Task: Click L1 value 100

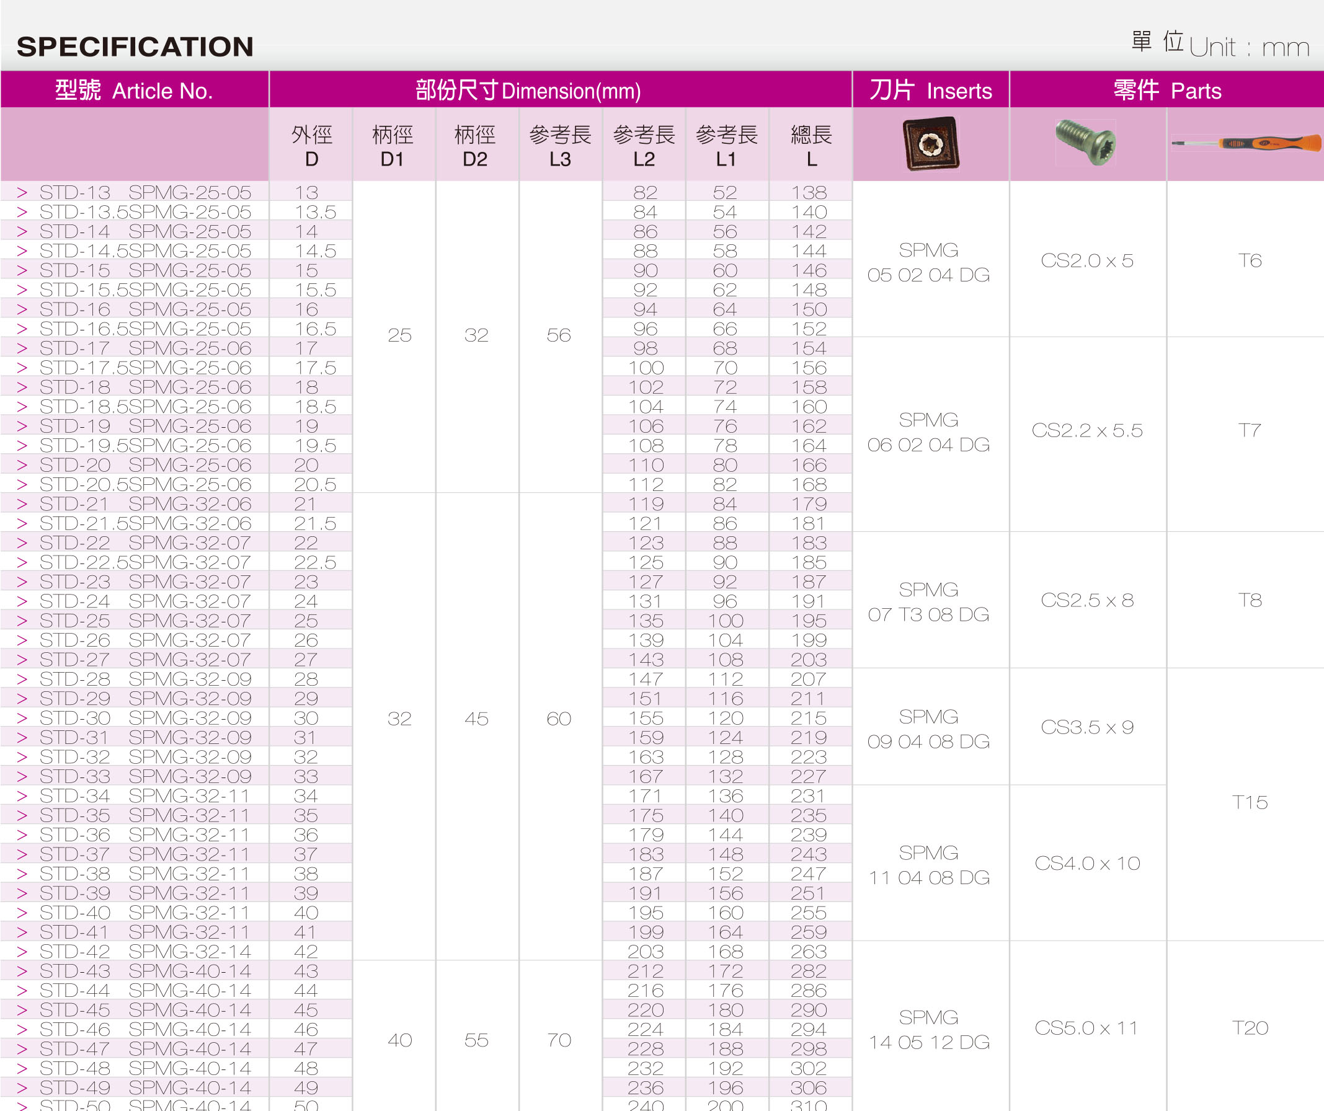Action: click(x=726, y=621)
